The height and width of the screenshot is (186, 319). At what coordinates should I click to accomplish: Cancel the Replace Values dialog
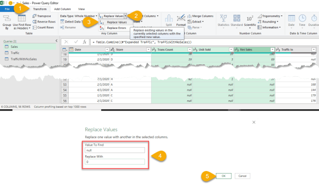(242, 176)
